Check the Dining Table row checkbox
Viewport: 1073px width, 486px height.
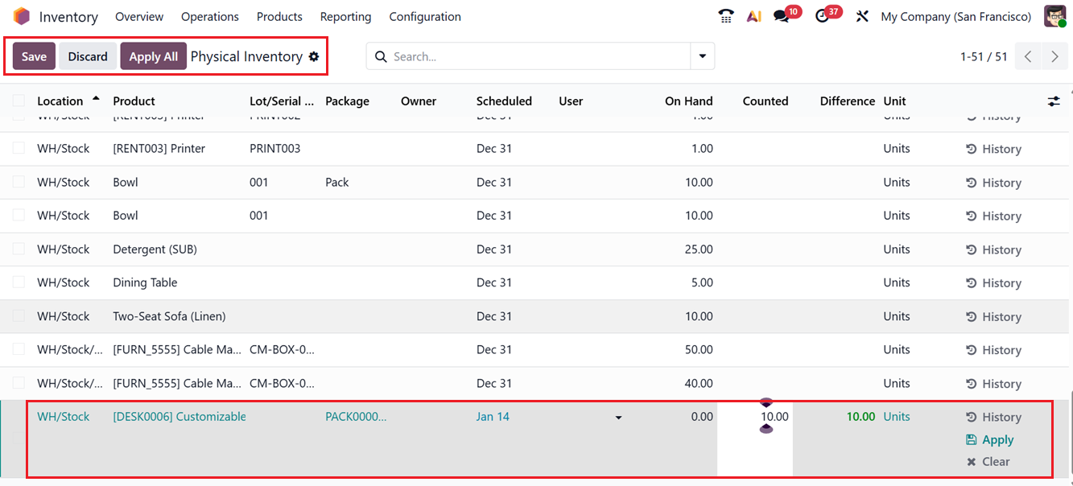coord(19,282)
